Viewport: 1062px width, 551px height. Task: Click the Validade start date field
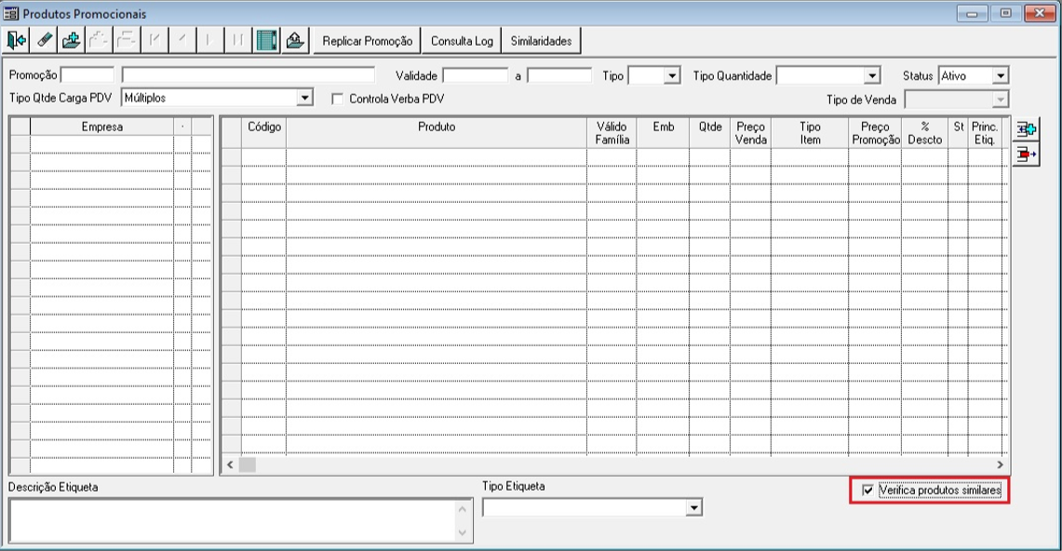point(476,75)
